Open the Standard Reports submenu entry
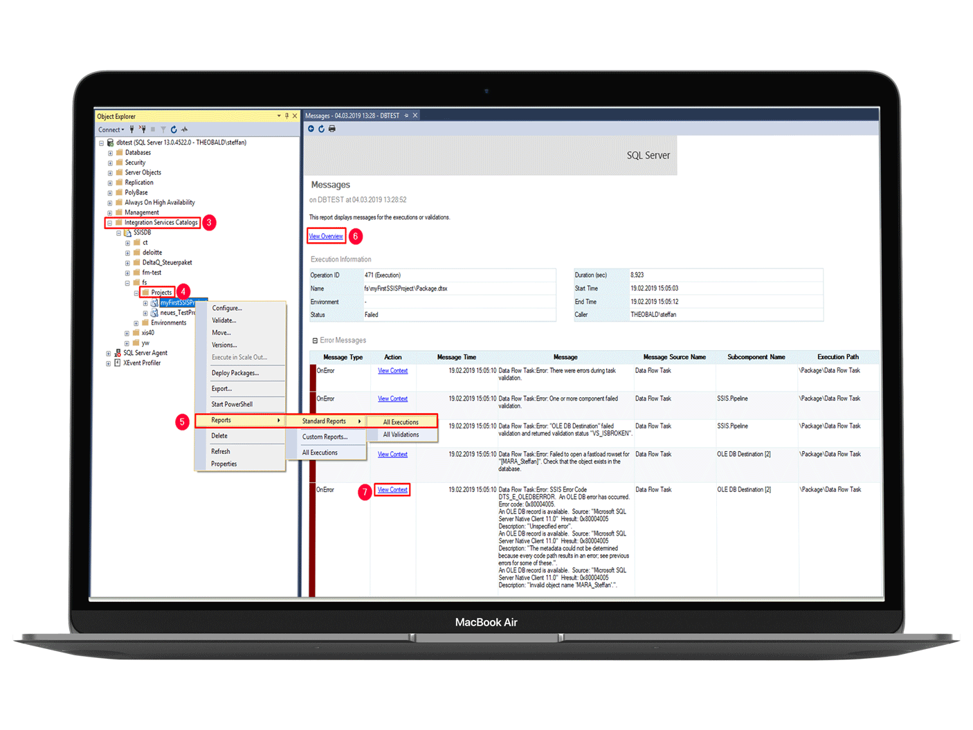 pyautogui.click(x=326, y=421)
